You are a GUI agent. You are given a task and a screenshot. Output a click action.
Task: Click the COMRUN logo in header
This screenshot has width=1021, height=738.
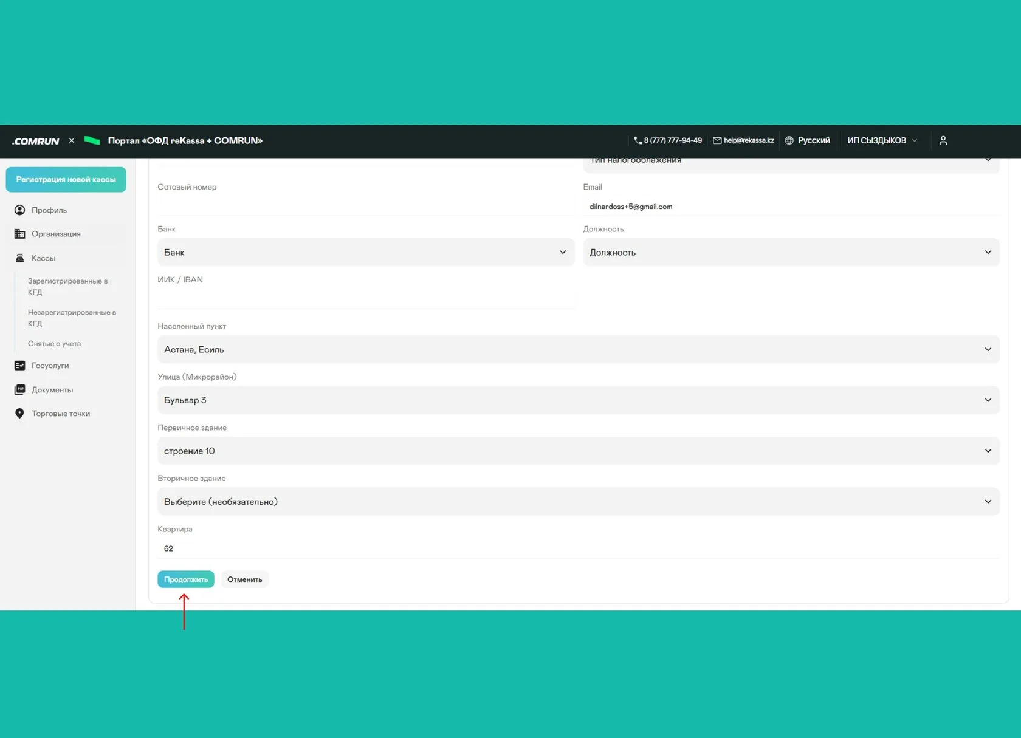(36, 141)
